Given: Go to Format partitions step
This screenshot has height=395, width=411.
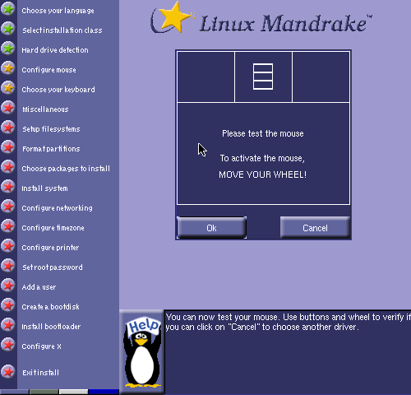Looking at the screenshot, I should click(51, 149).
